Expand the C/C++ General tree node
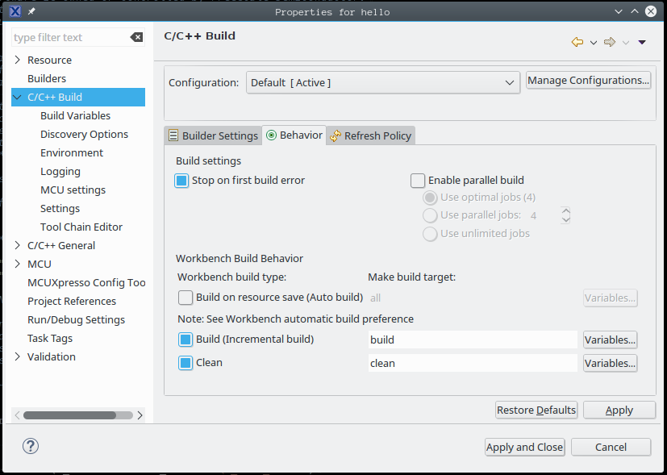Viewport: 667px width, 475px height. click(x=18, y=245)
